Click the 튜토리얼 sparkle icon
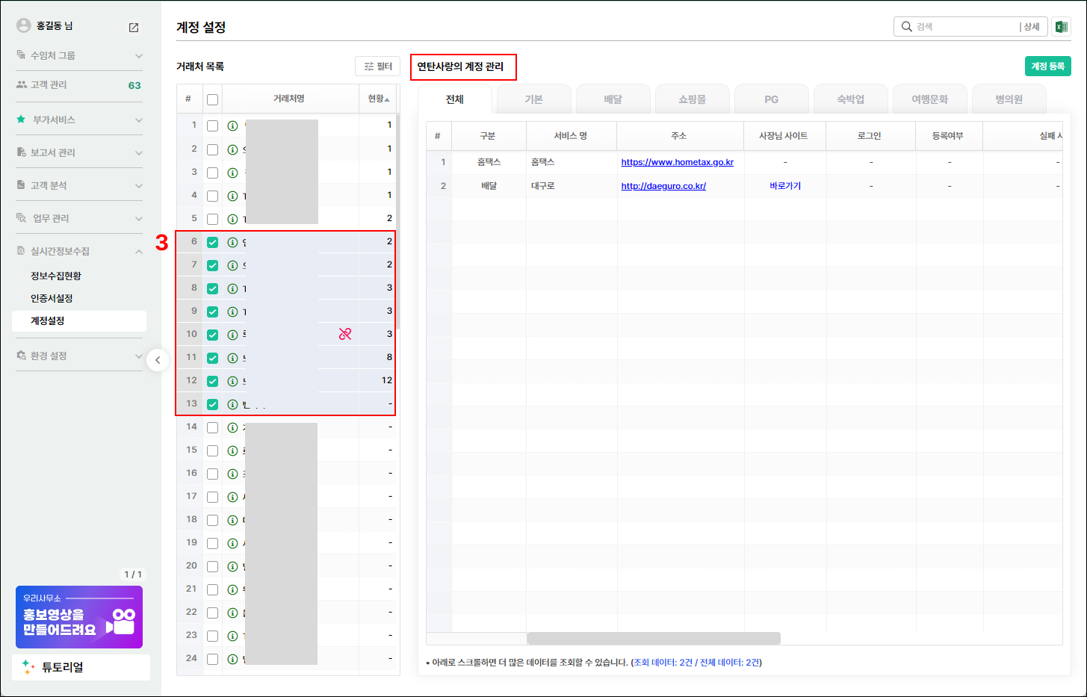Image resolution: width=1087 pixels, height=697 pixels. [x=28, y=667]
